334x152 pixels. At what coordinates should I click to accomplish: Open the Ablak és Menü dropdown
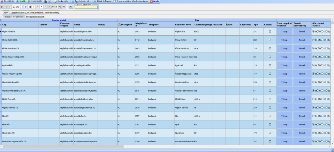(103, 1)
